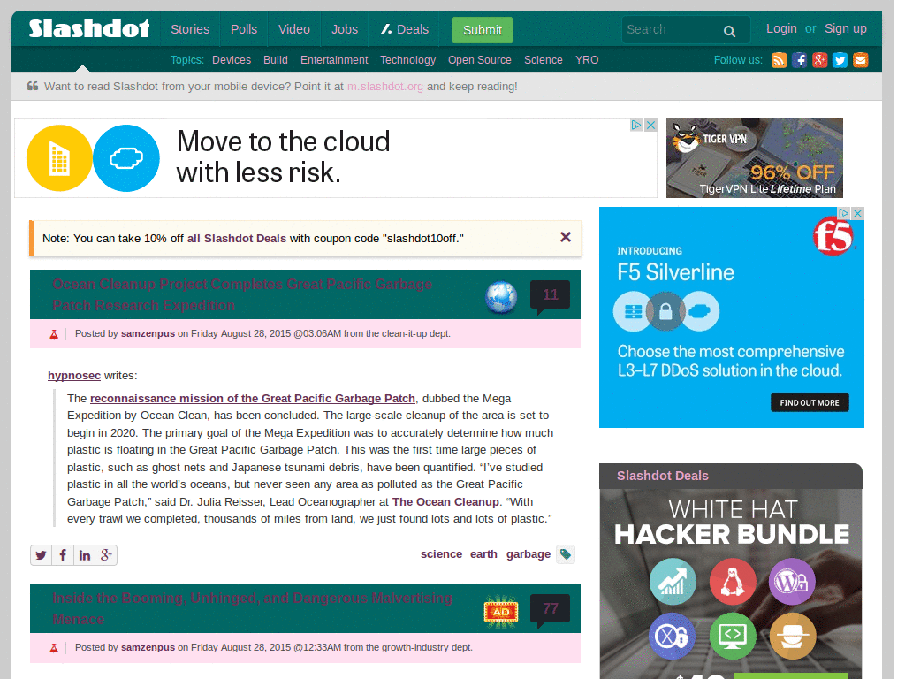Viewport: 905px width, 679px height.
Task: Open Ocean Cleanup Project story headline
Action: pos(242,294)
